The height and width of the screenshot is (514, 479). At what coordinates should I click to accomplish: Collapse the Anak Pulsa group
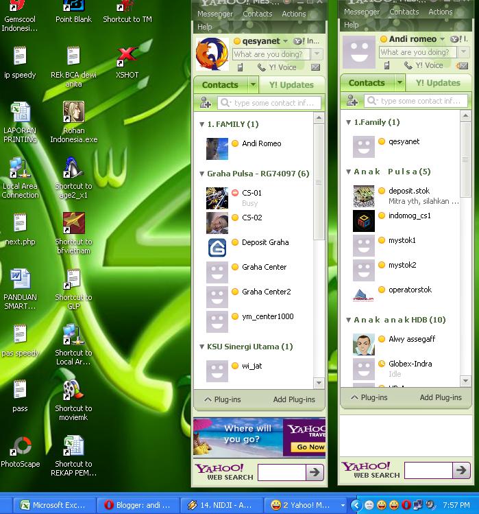coord(349,172)
